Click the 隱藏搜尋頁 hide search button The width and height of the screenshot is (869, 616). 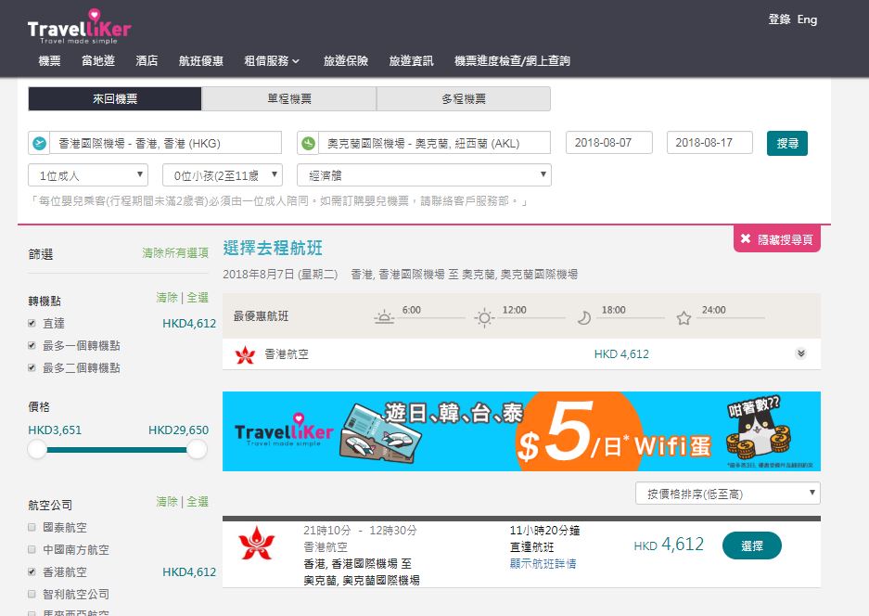(777, 239)
